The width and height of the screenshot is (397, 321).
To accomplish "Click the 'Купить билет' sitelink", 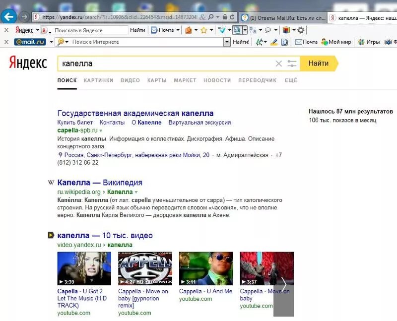I will coord(75,123).
